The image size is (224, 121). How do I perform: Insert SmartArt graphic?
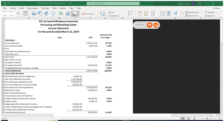click(x=61, y=13)
